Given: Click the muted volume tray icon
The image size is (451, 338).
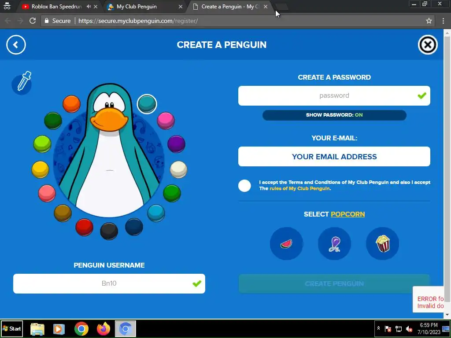Looking at the screenshot, I should [409, 328].
